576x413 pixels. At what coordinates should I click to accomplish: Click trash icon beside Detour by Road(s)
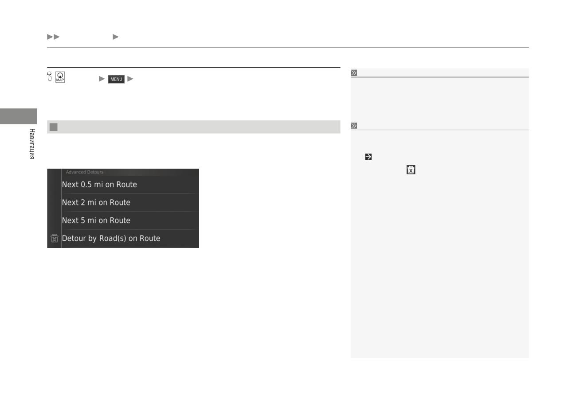tap(55, 239)
